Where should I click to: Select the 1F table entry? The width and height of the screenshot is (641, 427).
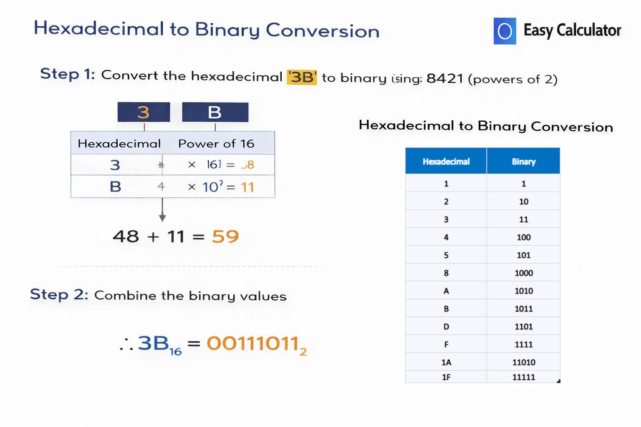click(x=446, y=377)
